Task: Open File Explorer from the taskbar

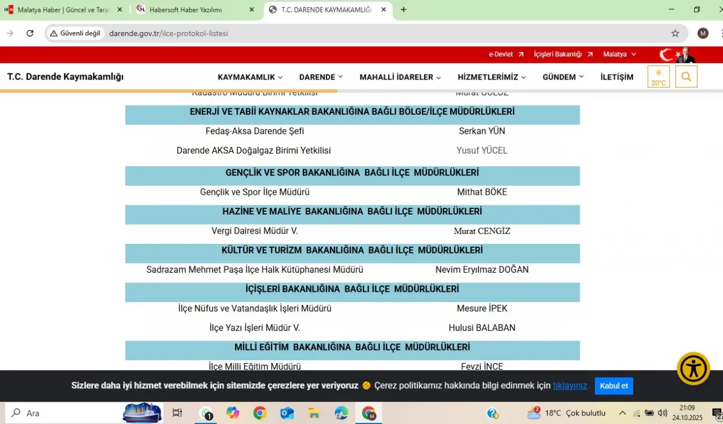Action: [314, 413]
